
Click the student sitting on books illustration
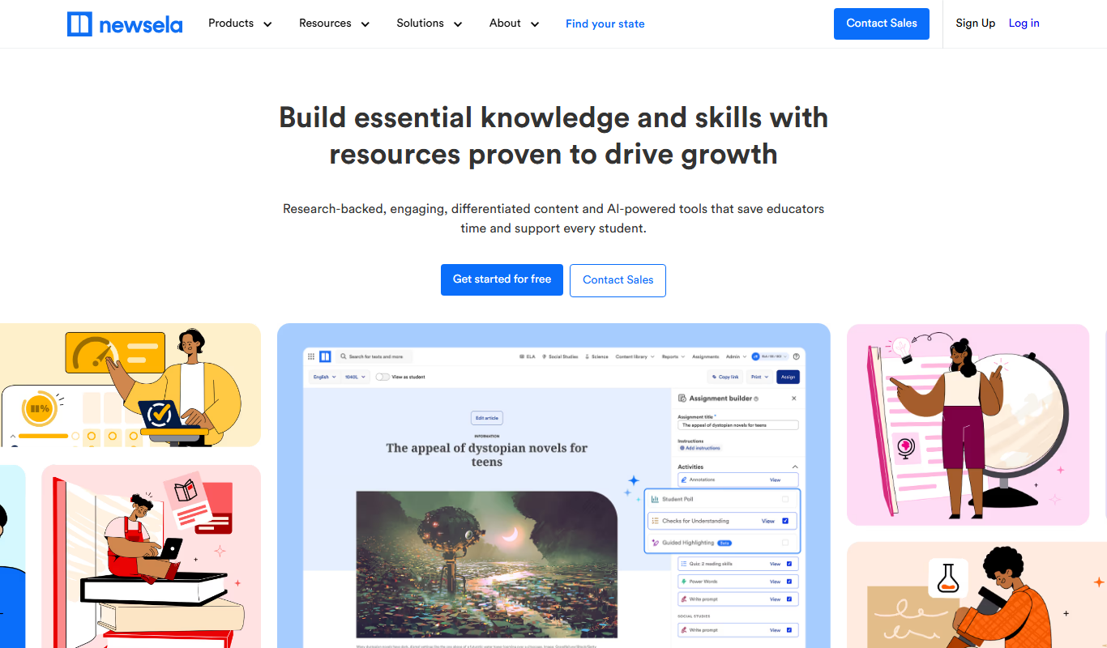click(x=151, y=556)
